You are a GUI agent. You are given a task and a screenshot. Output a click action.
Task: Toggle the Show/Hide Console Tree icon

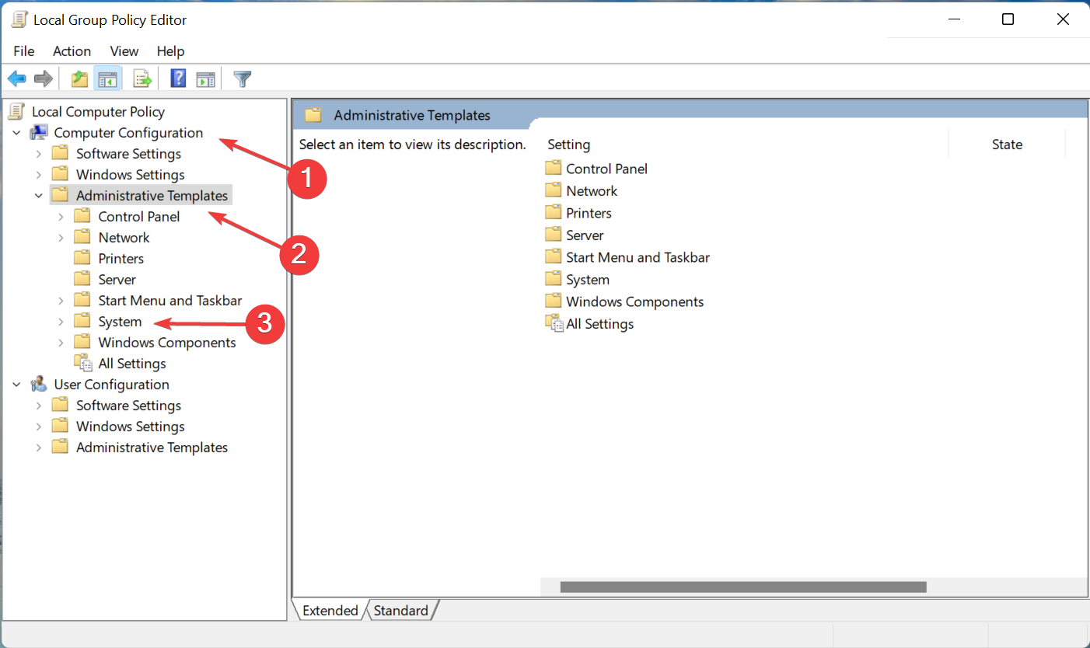point(107,78)
